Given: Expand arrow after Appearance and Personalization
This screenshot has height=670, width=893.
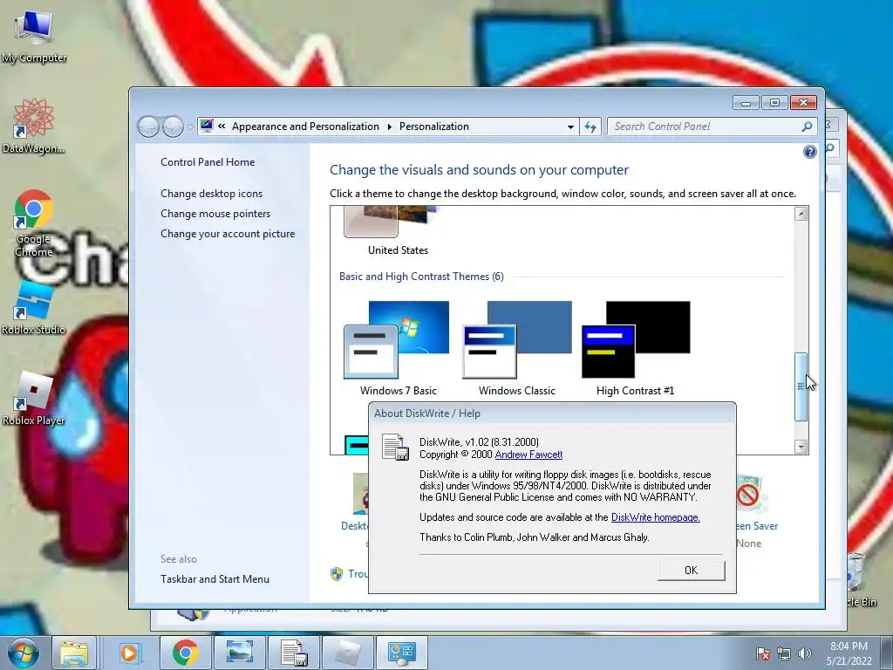Looking at the screenshot, I should click(x=390, y=126).
